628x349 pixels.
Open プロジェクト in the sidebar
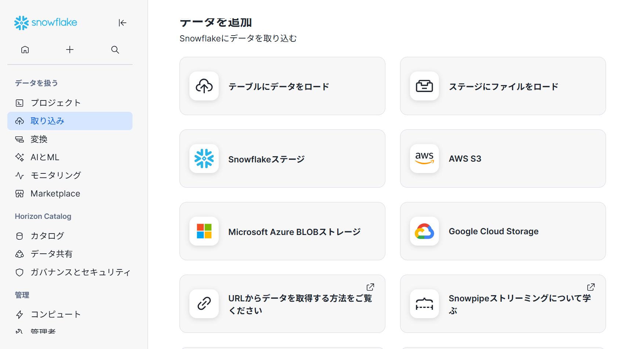pos(70,103)
